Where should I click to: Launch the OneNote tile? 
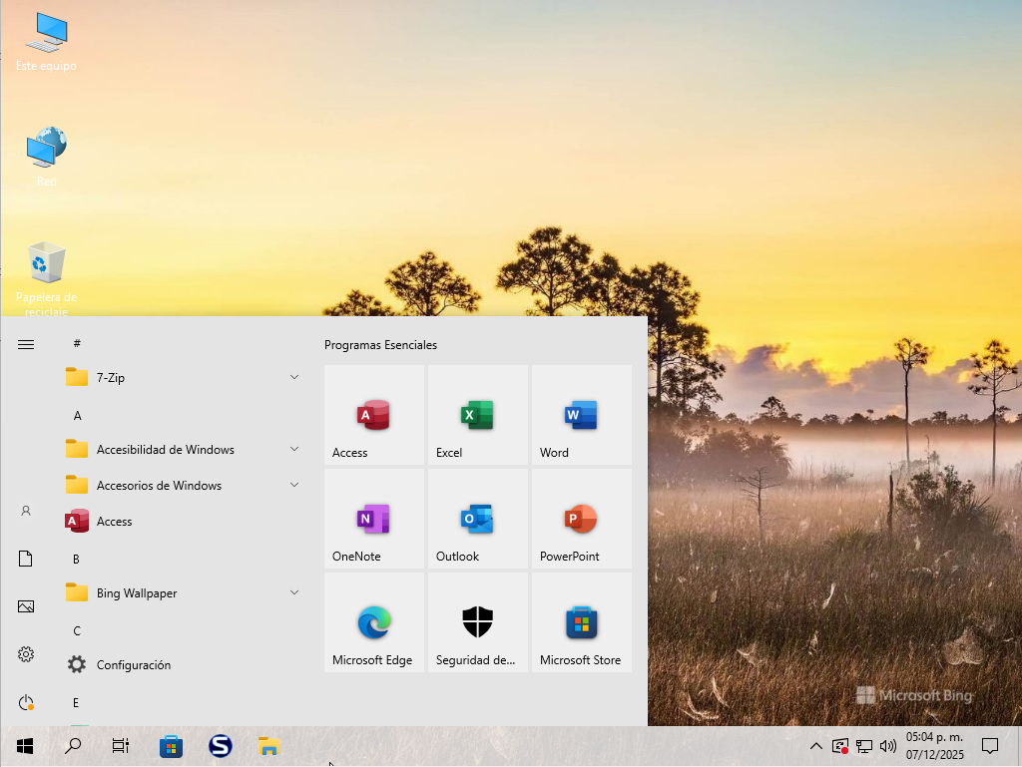[x=374, y=519]
